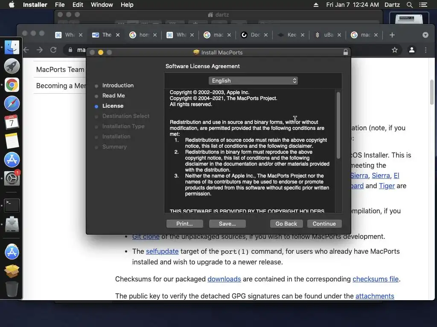Select the License installer step

coord(113,106)
